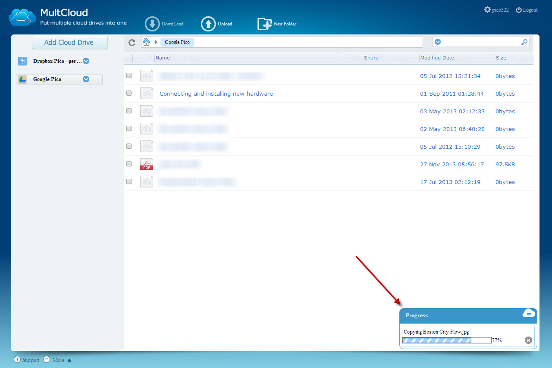Tick the checkbox for the 17 Jul 2013 file

pos(129,182)
